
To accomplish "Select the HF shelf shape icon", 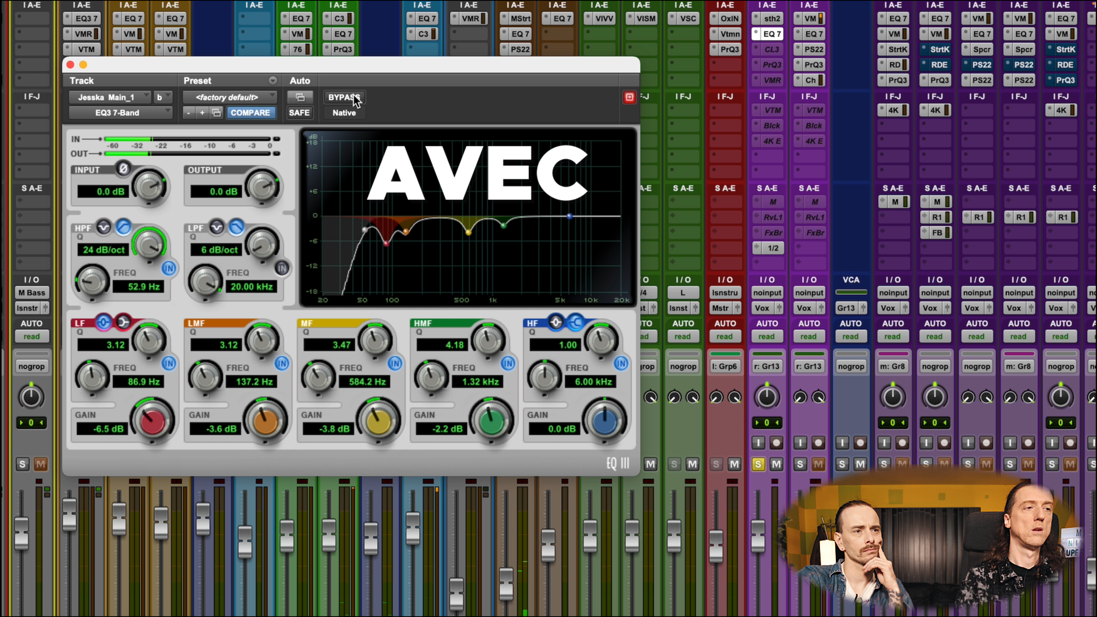I will [x=576, y=322].
